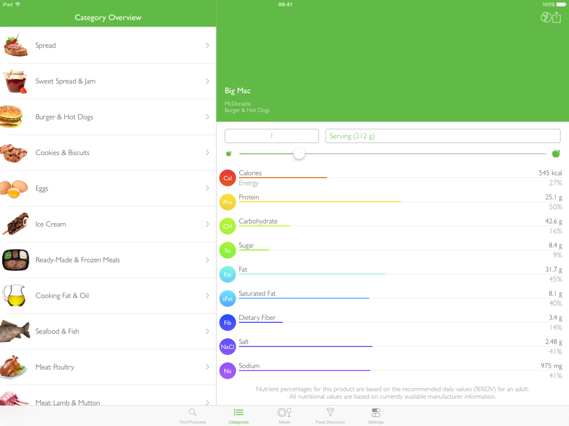Tap the battery indicator in status bar
Viewport: 569px width, 426px height.
pyautogui.click(x=561, y=5)
